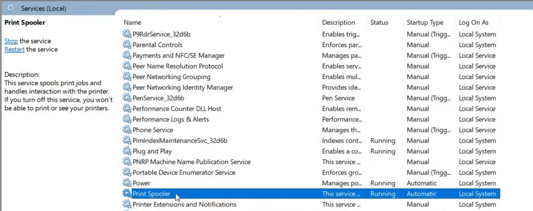Sort by the Startup Type column header

click(425, 23)
